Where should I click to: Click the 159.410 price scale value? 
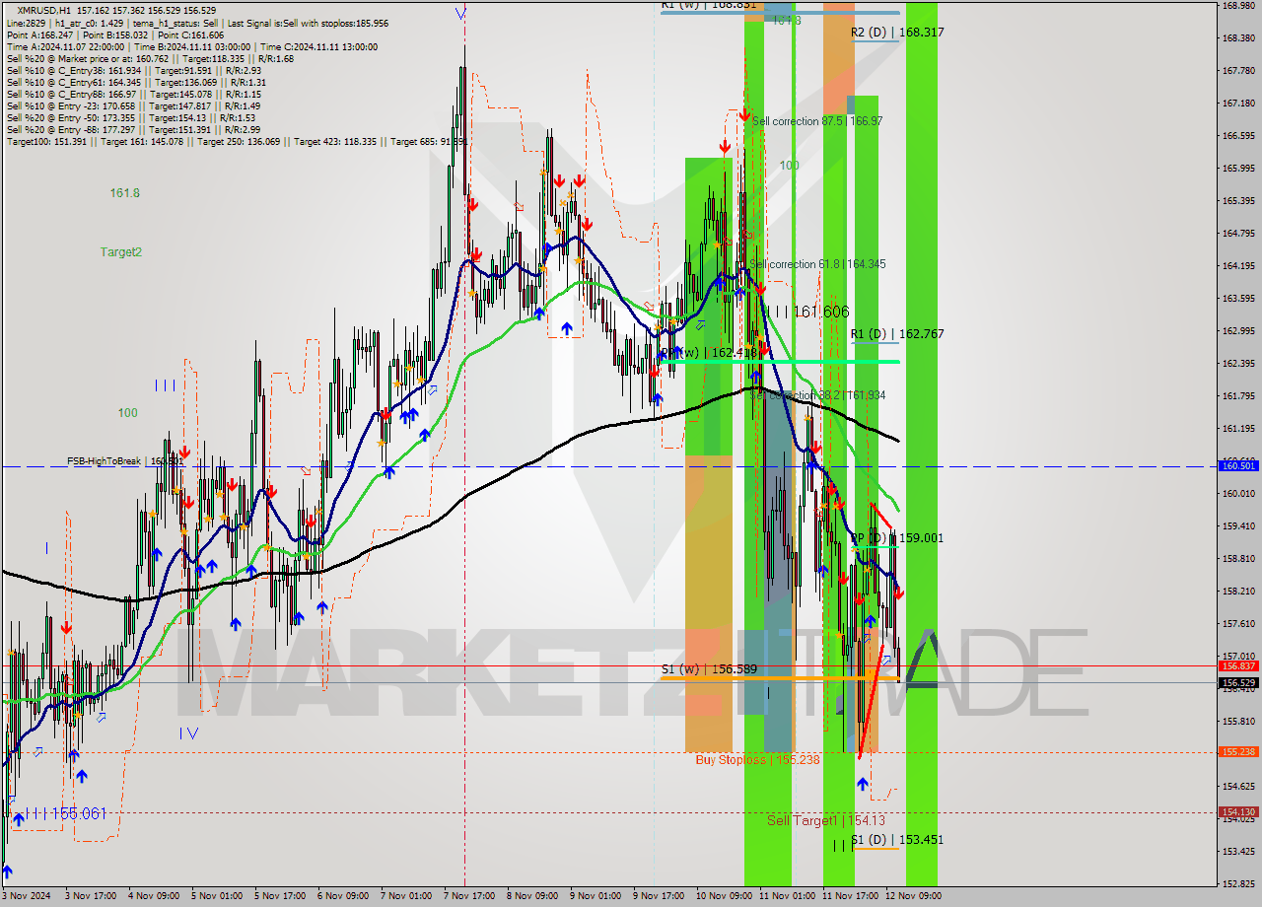1238,526
